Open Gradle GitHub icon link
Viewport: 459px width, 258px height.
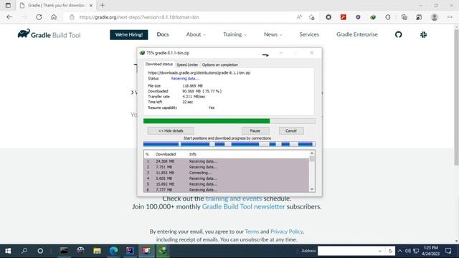[x=399, y=34]
